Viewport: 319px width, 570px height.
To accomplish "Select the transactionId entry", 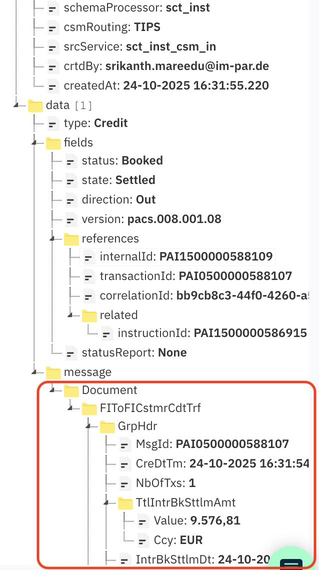I will (195, 276).
